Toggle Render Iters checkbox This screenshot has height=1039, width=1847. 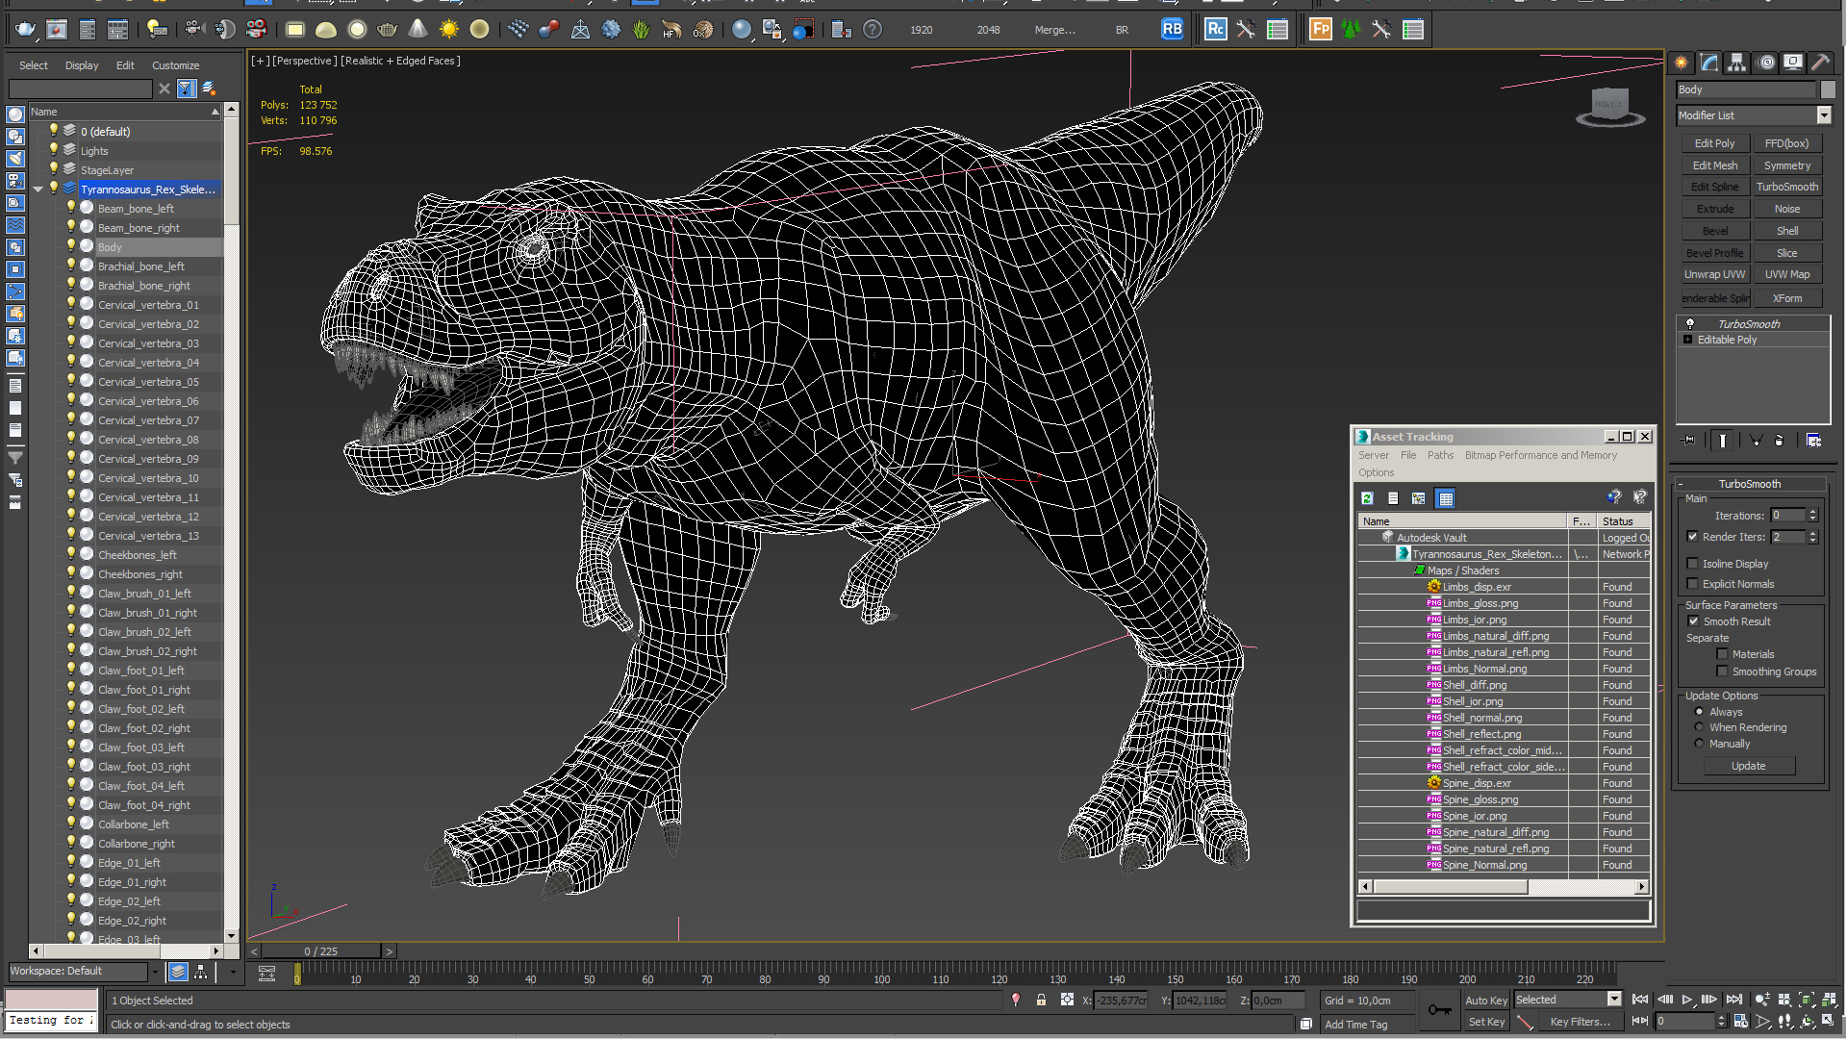1692,537
